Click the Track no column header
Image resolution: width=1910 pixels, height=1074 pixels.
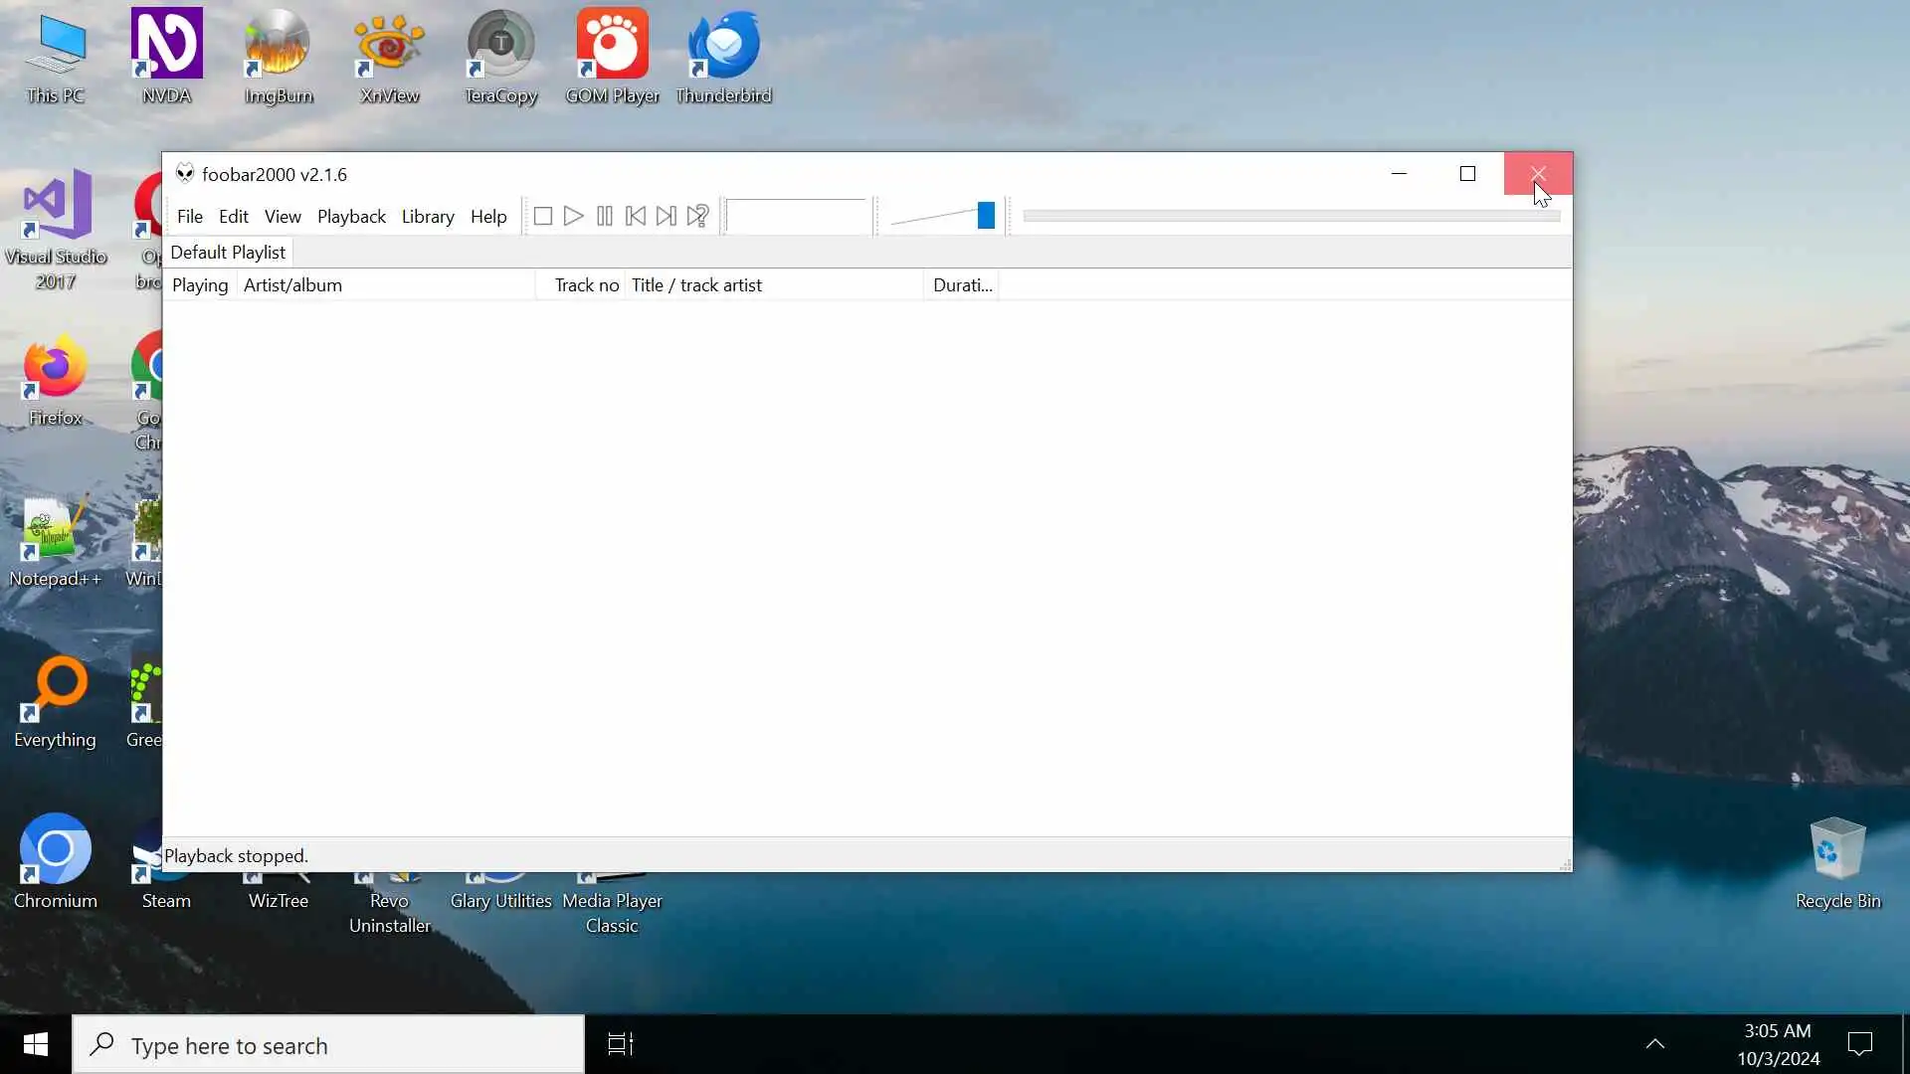click(586, 285)
